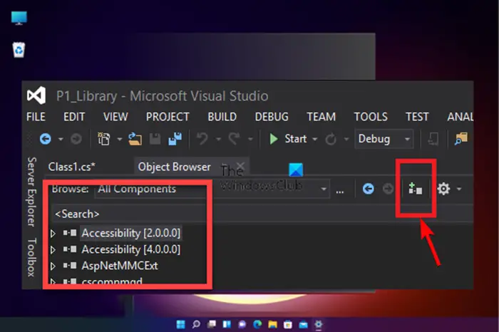Expand the AspNetMMCExt node

click(x=53, y=266)
